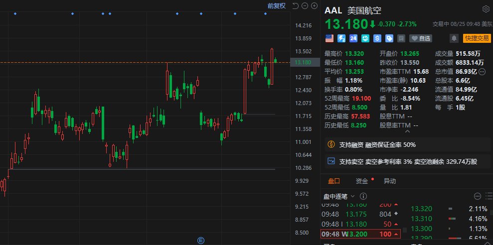
Task: Click the 总市值 value 86.93亿
Action: (x=466, y=72)
